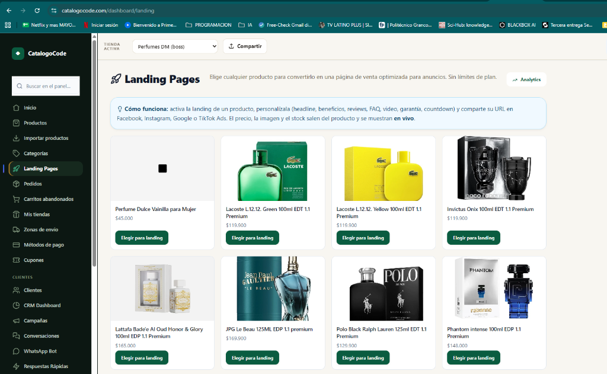Choose Phantom intense for landing
Screen dimensions: 607x374
click(474, 358)
